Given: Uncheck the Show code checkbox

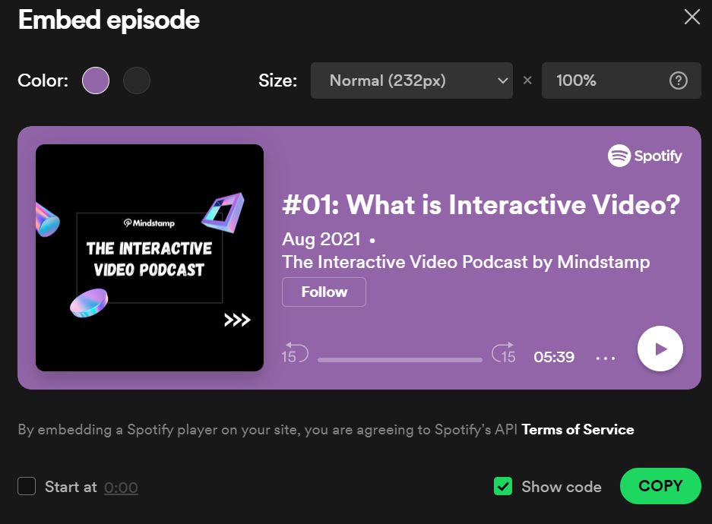Looking at the screenshot, I should (x=503, y=486).
